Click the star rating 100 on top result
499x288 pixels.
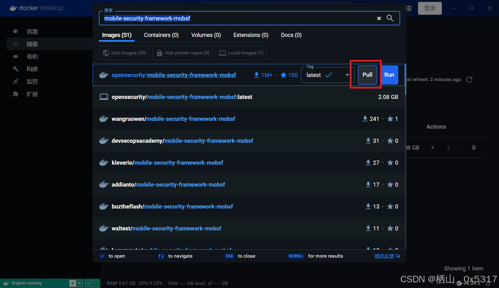click(x=289, y=75)
